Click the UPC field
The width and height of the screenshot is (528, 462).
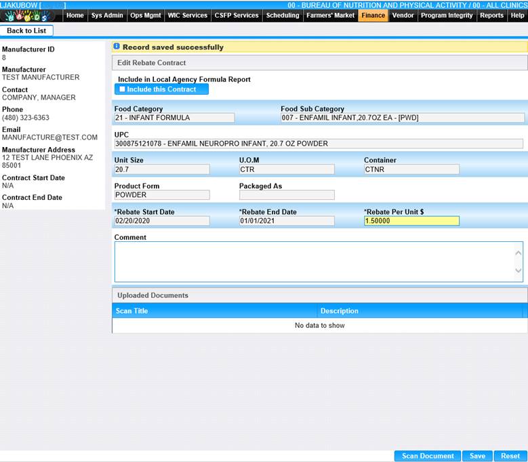(319, 144)
